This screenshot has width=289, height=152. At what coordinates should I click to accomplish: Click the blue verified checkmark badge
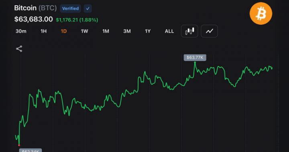point(88,8)
